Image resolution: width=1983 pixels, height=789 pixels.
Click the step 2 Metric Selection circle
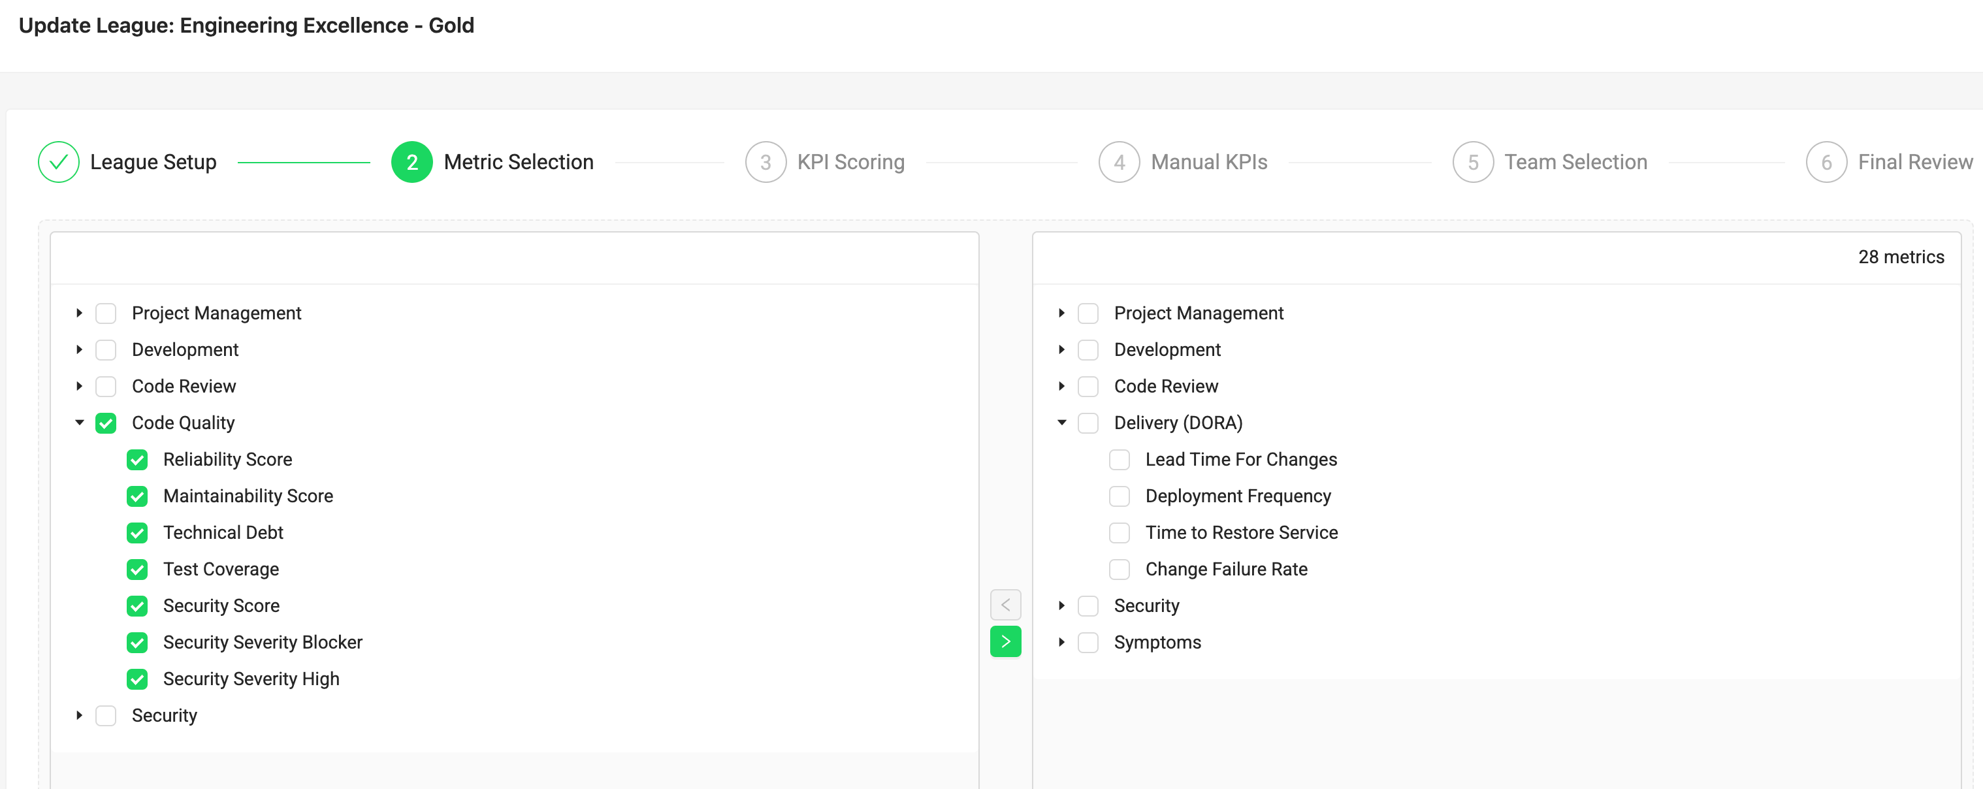pyautogui.click(x=412, y=163)
